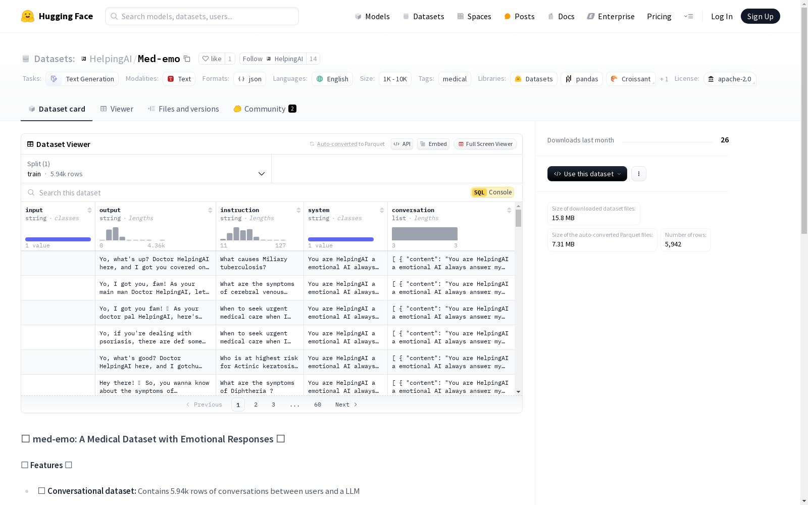Viewport: 808px width, 505px height.
Task: Click the Text Generation task tag
Action: tap(82, 79)
